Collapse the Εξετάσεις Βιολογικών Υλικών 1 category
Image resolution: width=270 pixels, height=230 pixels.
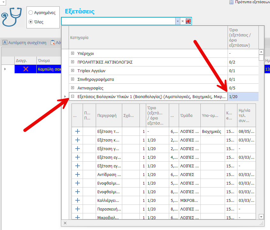tap(73, 96)
